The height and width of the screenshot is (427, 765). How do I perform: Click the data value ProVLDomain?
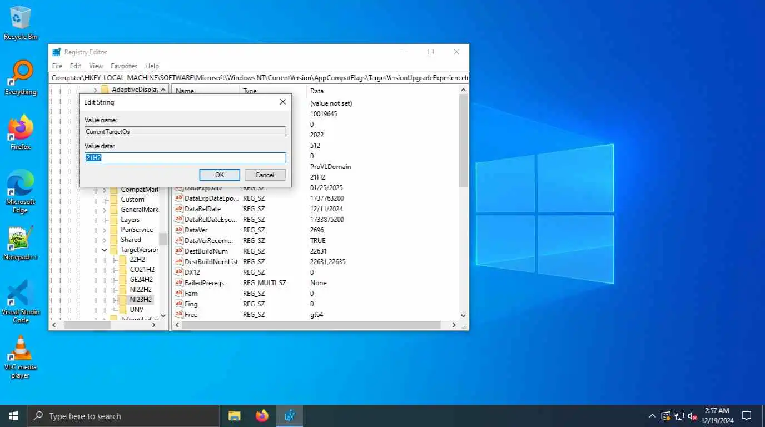(331, 166)
